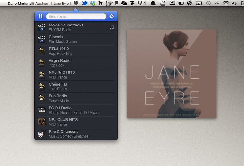Play Chérie FM station
The image size is (244, 166).
[x=76, y=87]
